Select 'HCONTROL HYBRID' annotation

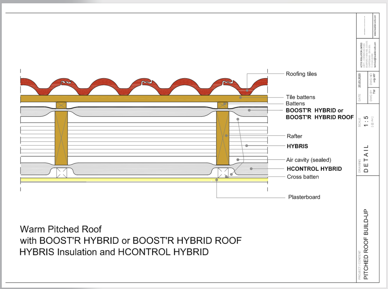coord(314,169)
